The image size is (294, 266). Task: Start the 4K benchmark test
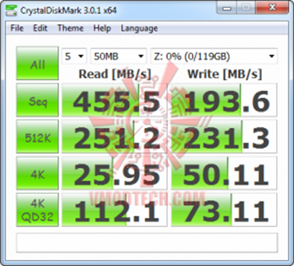(37, 173)
